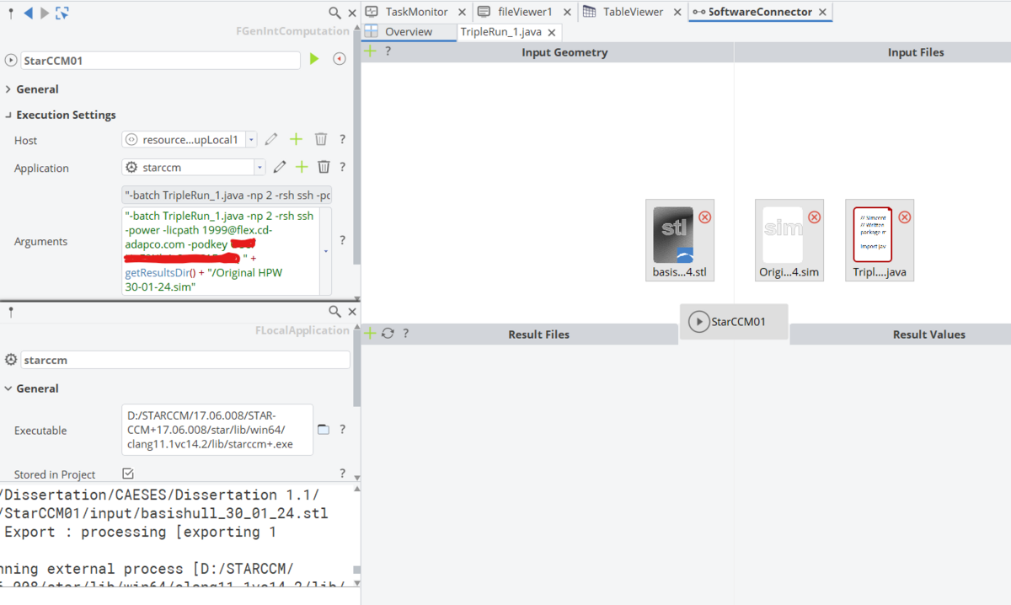Close the FLocalApplication editor panel

pos(352,312)
